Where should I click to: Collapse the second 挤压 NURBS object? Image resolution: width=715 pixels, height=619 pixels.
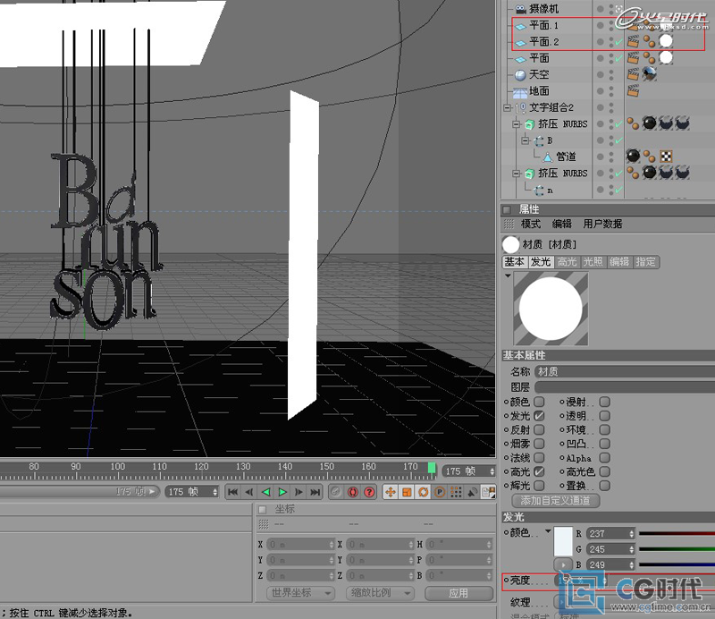[x=517, y=174]
